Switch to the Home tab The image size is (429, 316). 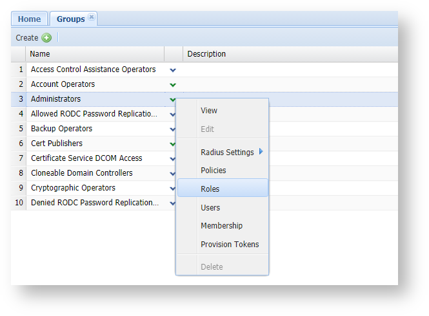30,19
